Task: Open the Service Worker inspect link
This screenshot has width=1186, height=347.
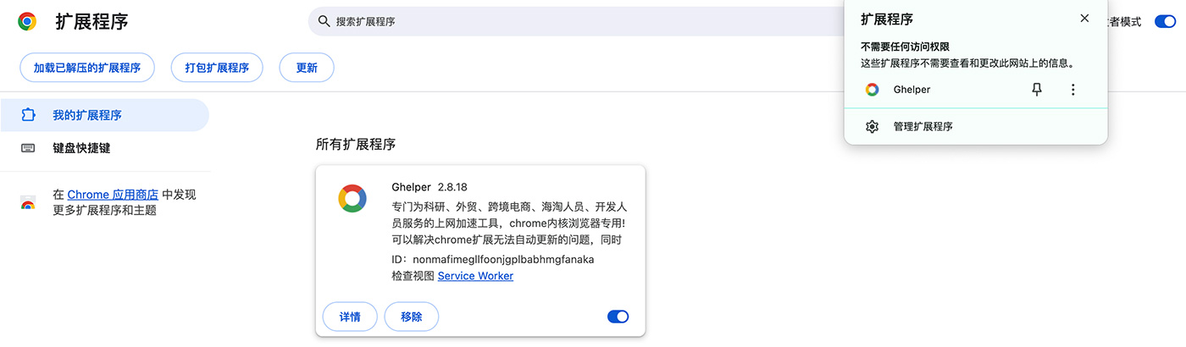Action: click(475, 276)
